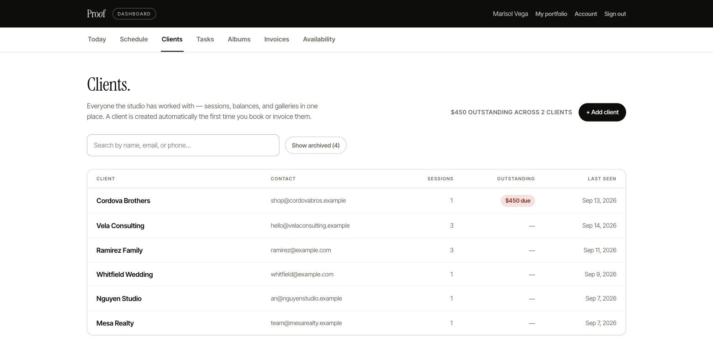Image resolution: width=713 pixels, height=357 pixels.
Task: Click the Sep 9, 2026 date
Action: point(600,275)
